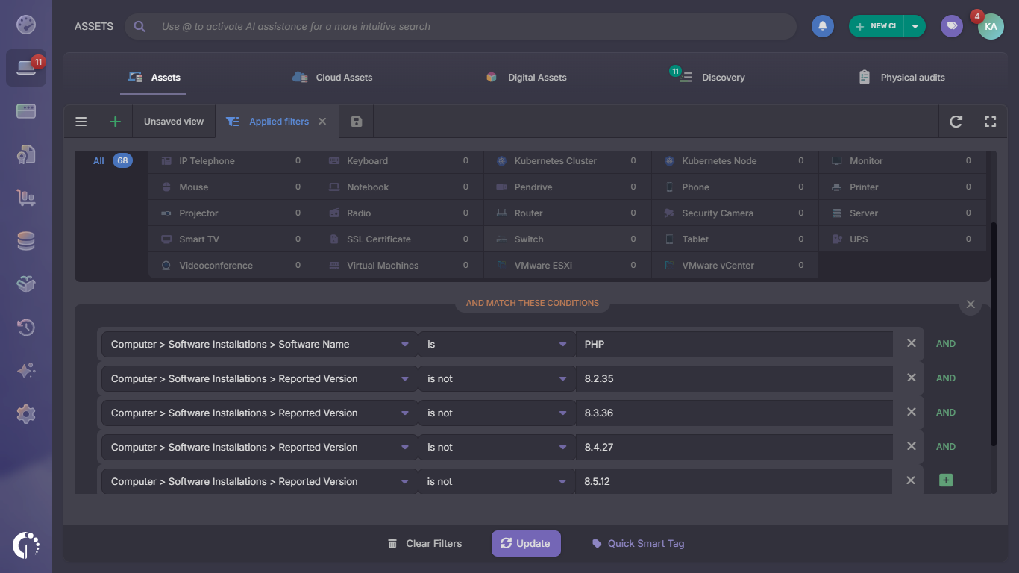Click the notifications bell icon
Image resolution: width=1019 pixels, height=573 pixels.
click(x=823, y=26)
